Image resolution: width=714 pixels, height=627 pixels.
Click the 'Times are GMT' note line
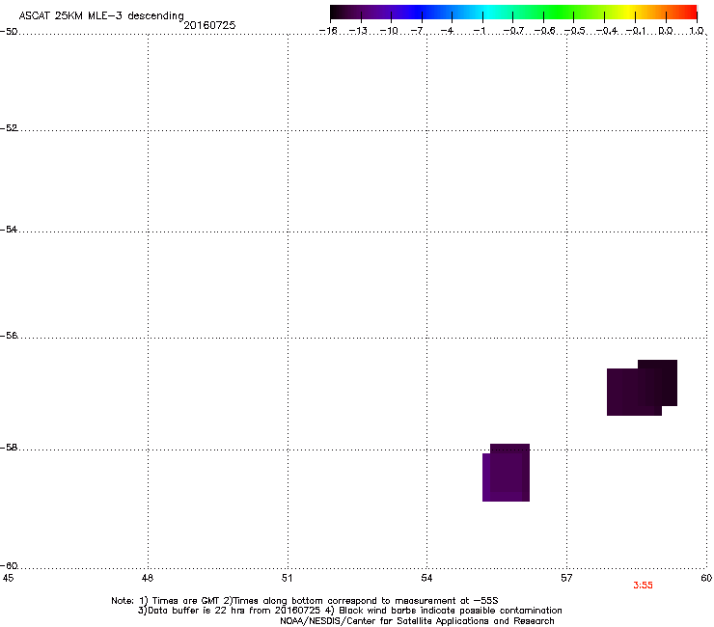click(x=305, y=601)
